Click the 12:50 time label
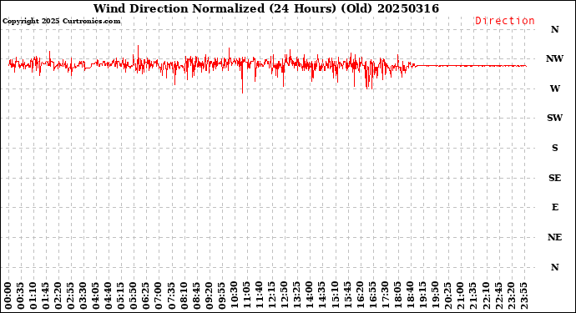Screen dimensions: 576x313 tap(285, 295)
